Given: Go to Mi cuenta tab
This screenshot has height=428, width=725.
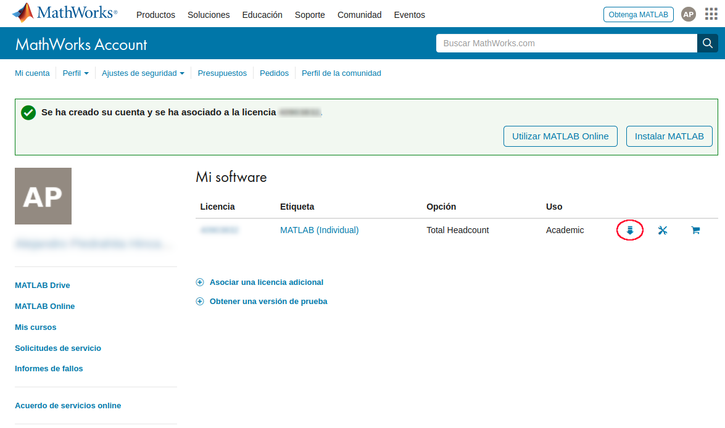Looking at the screenshot, I should [32, 73].
